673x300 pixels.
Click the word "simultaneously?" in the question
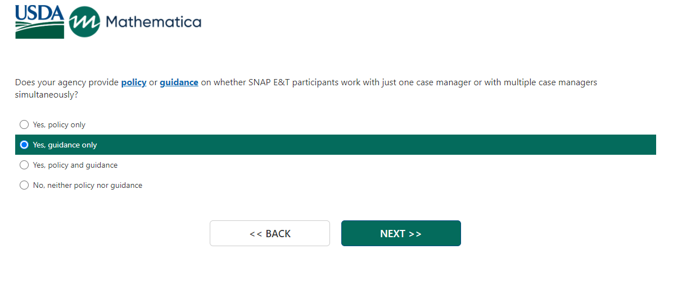tap(46, 95)
